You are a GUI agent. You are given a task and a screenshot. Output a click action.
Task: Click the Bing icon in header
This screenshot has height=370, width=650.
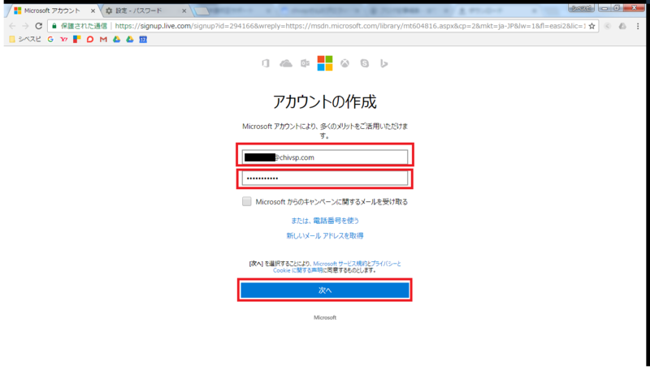[383, 63]
